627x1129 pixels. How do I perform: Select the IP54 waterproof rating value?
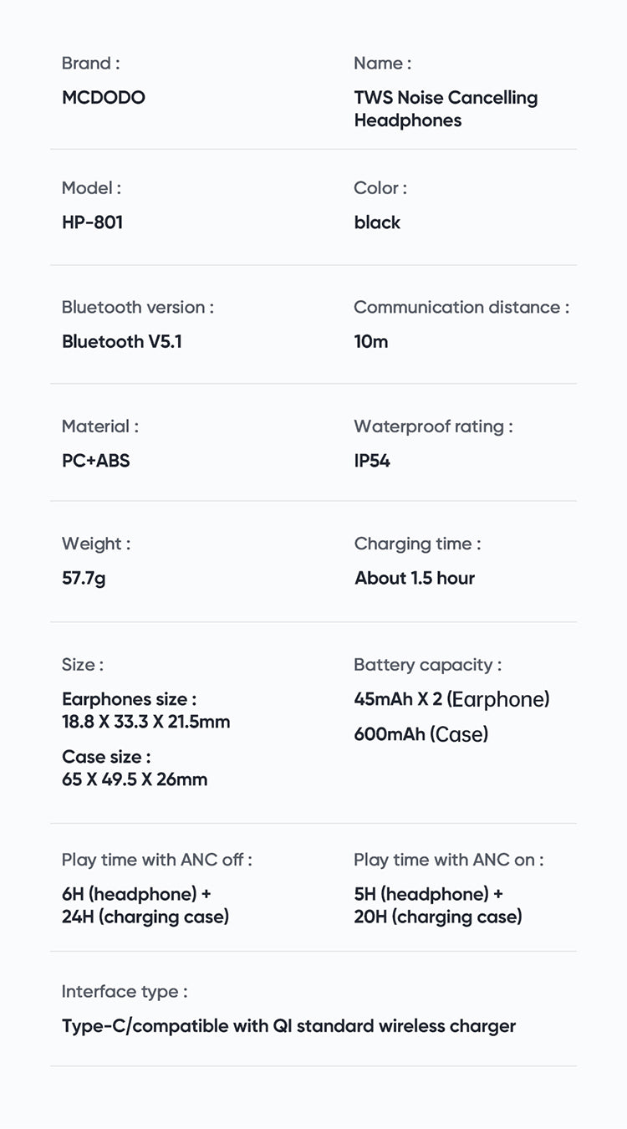point(372,461)
